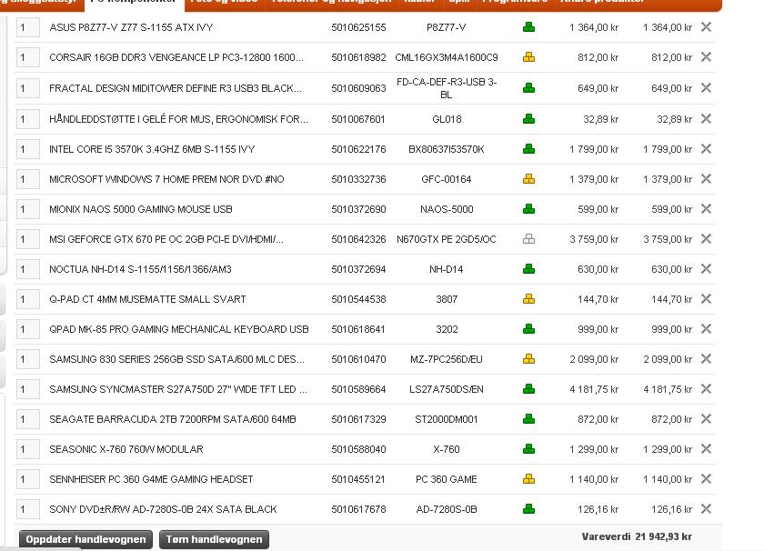Click quantity field for Samsung 830 Series SSD
Image resolution: width=764 pixels, height=551 pixels.
click(x=28, y=359)
